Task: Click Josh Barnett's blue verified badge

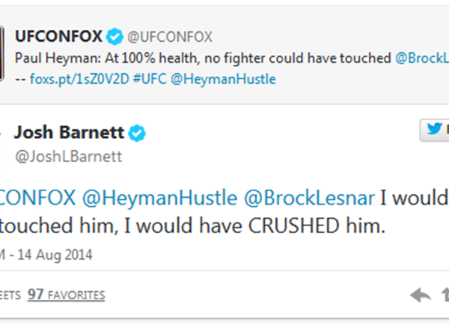Action: pyautogui.click(x=137, y=134)
